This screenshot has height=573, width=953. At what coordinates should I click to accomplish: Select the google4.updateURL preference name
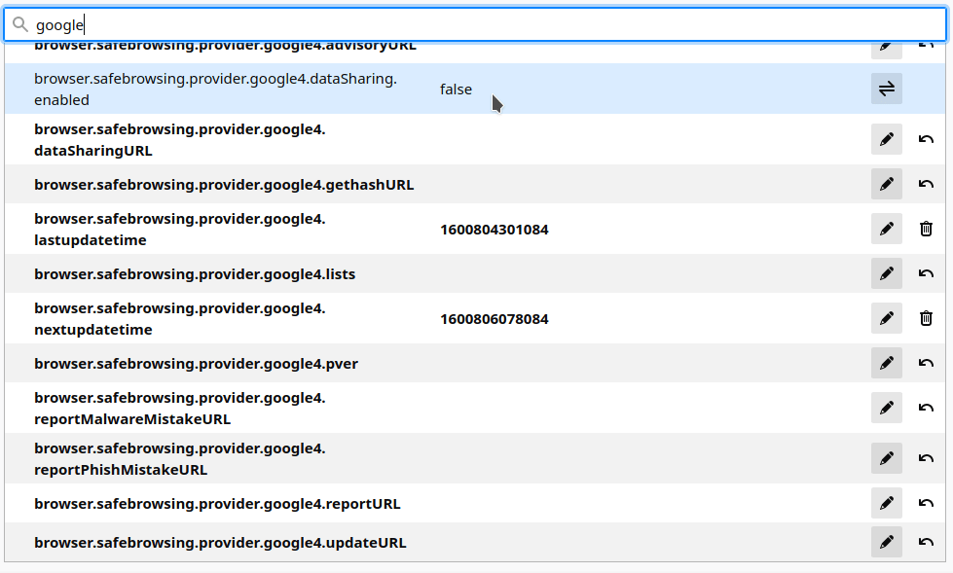pos(220,543)
